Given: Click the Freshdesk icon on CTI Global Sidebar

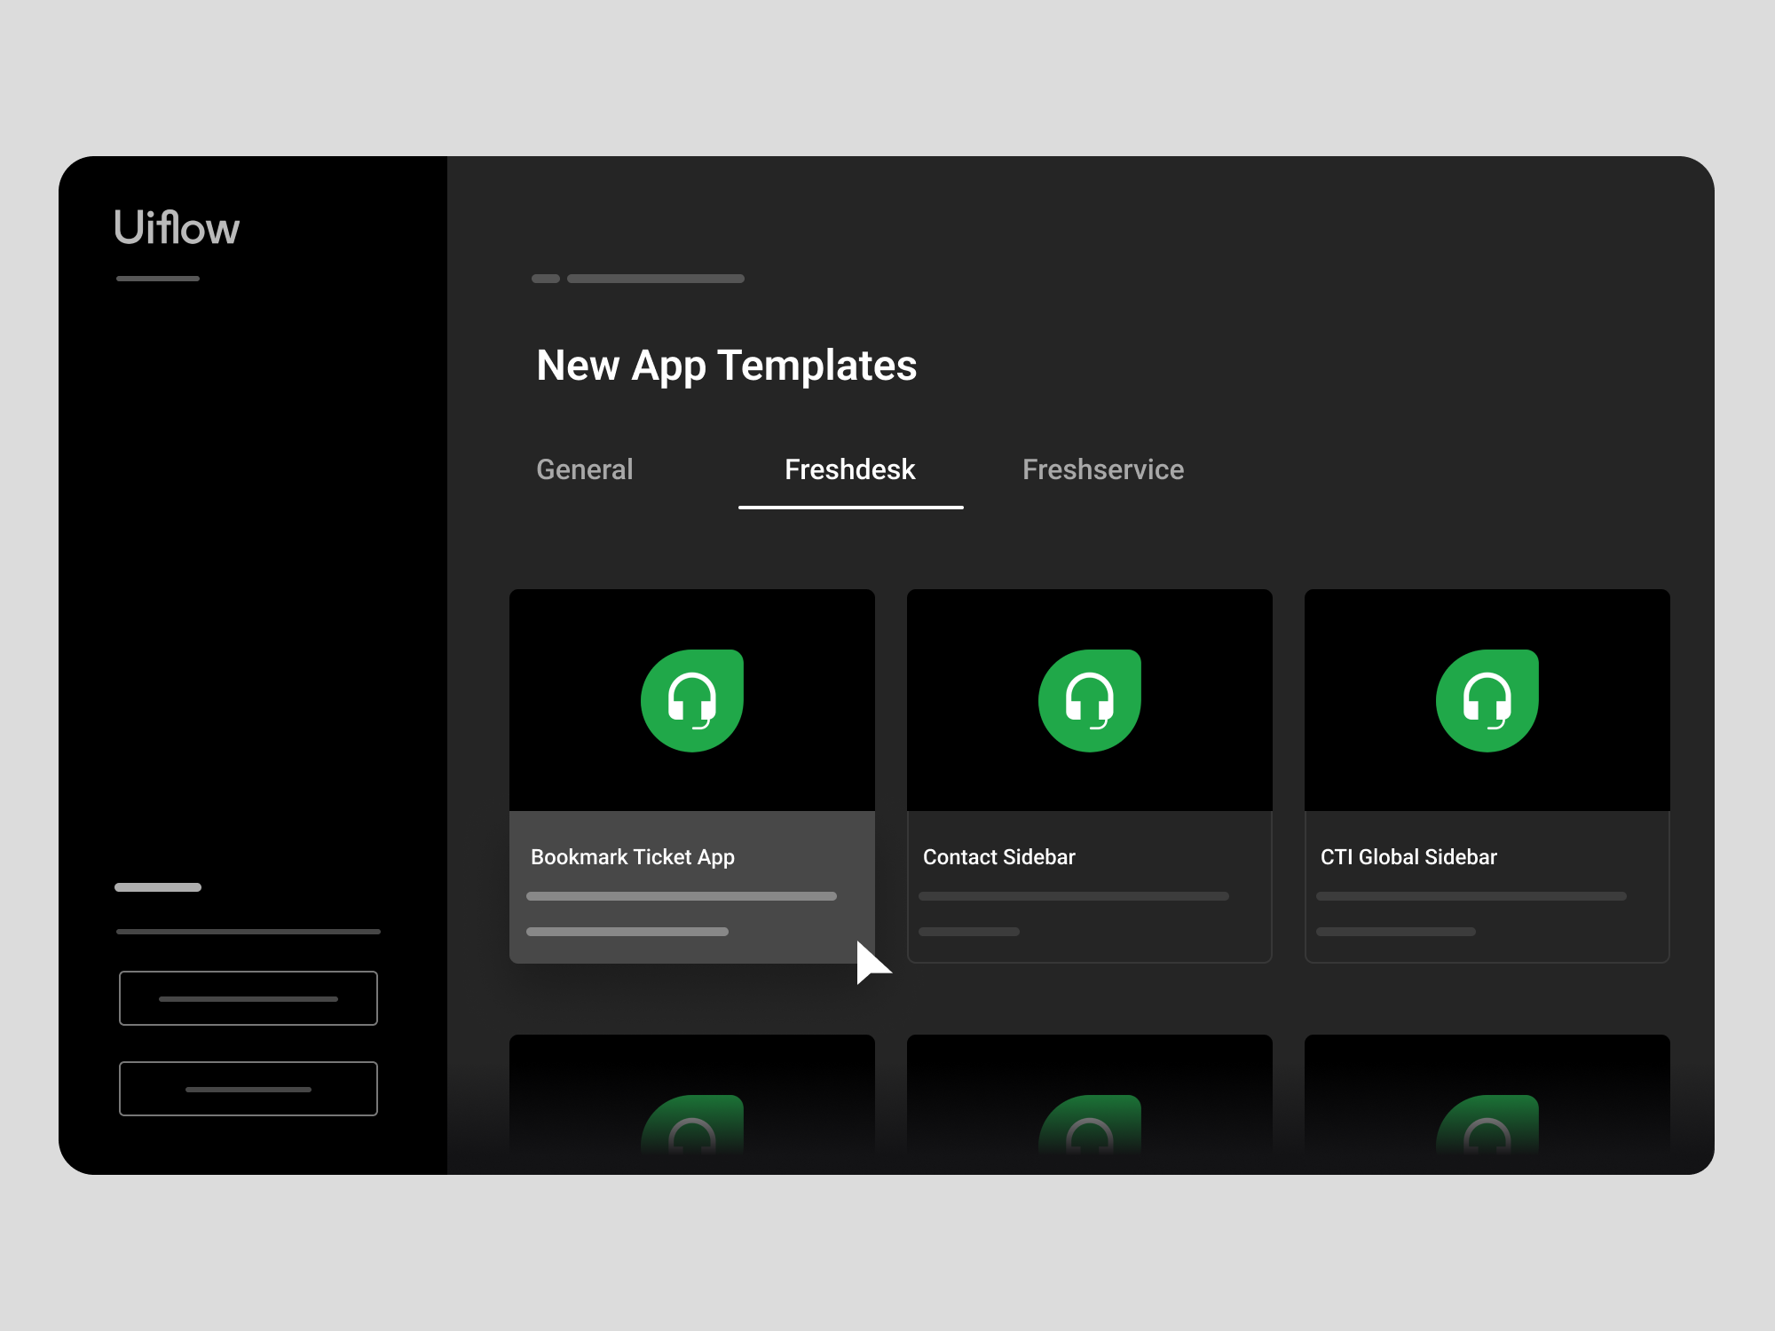Looking at the screenshot, I should pyautogui.click(x=1487, y=701).
